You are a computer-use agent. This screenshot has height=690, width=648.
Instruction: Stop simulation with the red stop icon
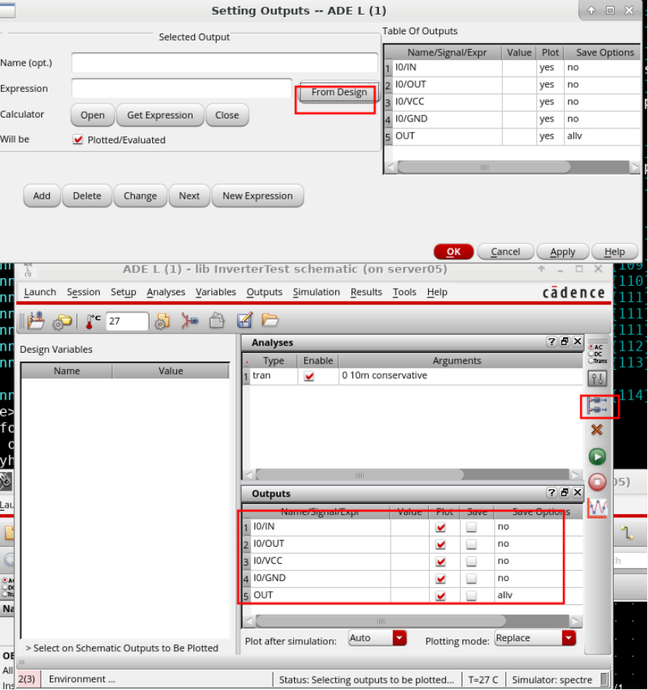[597, 481]
